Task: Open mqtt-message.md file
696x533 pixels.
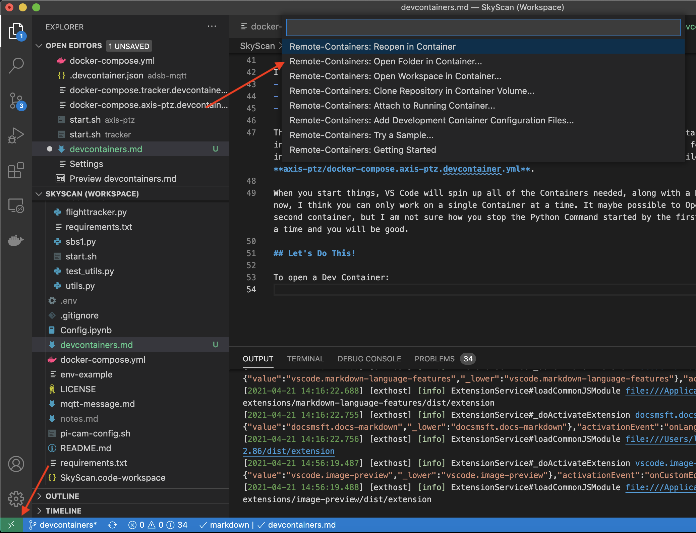Action: 131,404
